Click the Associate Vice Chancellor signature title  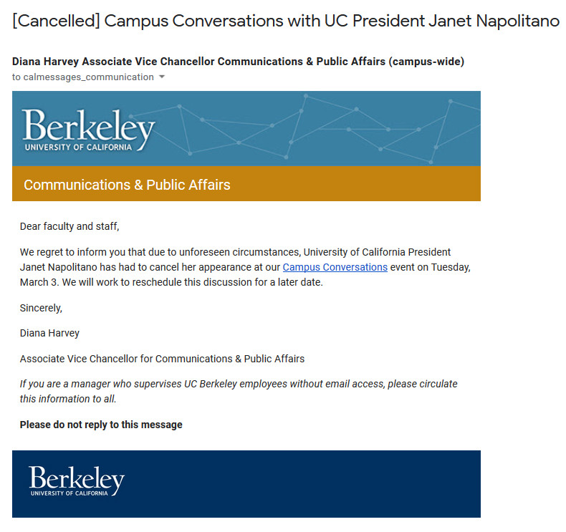pos(162,359)
